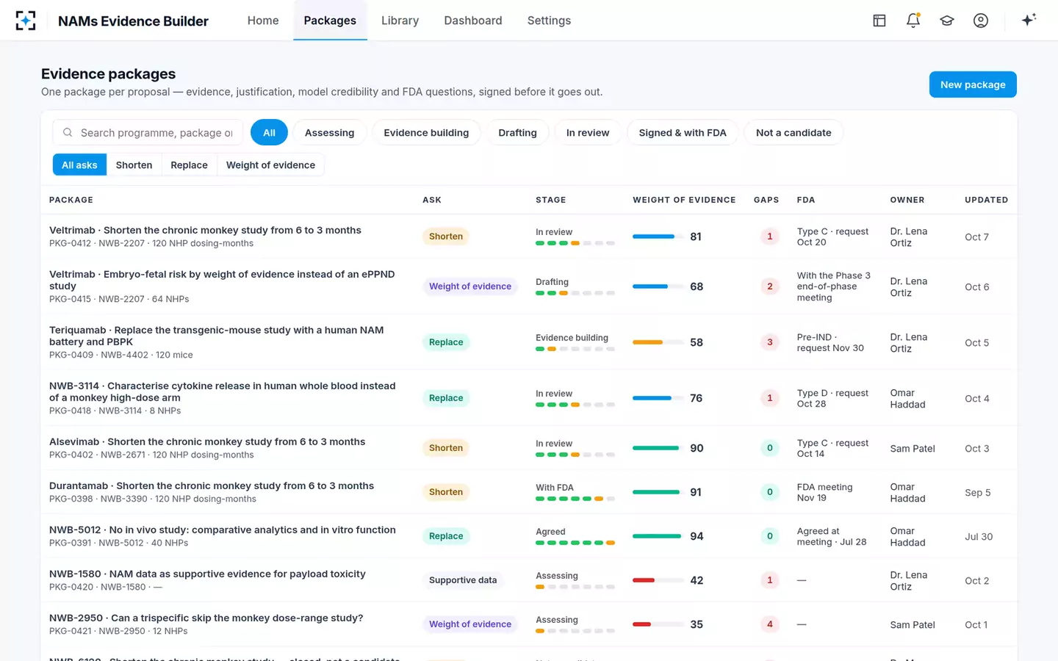Open Veltrimab embryo-fetal risk package

pyautogui.click(x=222, y=280)
